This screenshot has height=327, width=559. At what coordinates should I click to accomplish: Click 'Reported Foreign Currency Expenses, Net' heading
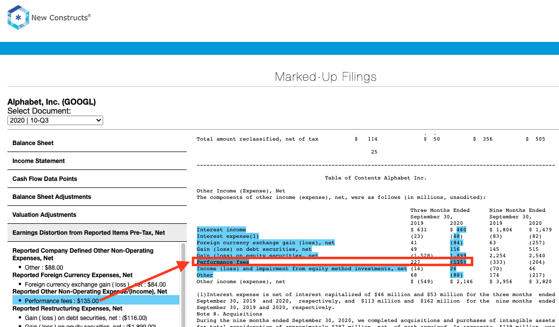tap(72, 275)
